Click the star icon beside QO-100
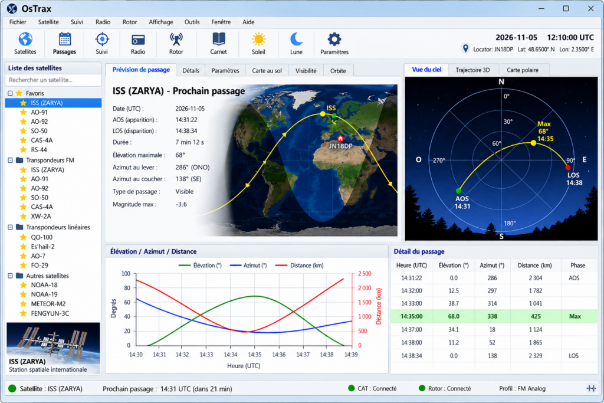Image resolution: width=604 pixels, height=403 pixels. click(x=23, y=237)
